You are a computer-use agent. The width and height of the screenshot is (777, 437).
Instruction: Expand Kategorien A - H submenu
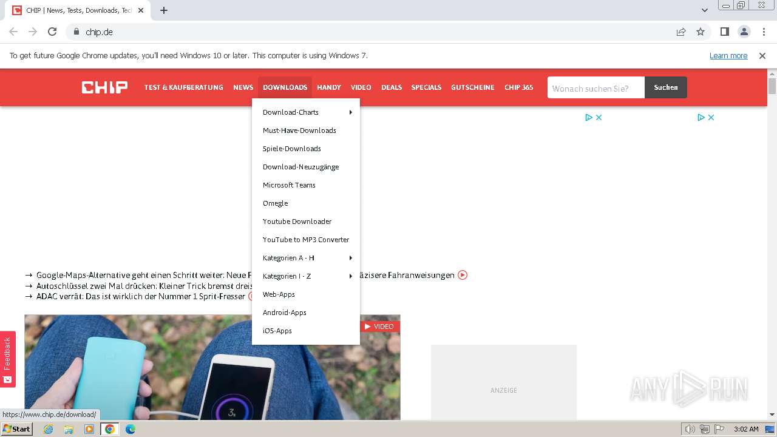[306, 258]
